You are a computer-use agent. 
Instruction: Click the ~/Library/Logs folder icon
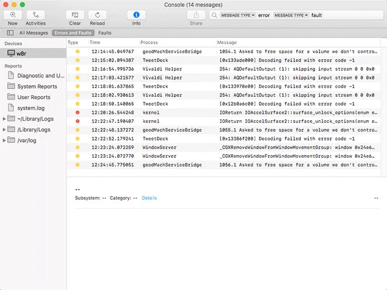[x=11, y=118]
